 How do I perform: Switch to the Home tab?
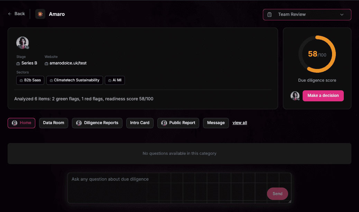coord(21,123)
